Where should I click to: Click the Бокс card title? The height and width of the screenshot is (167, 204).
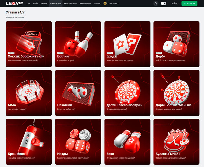click(x=110, y=154)
